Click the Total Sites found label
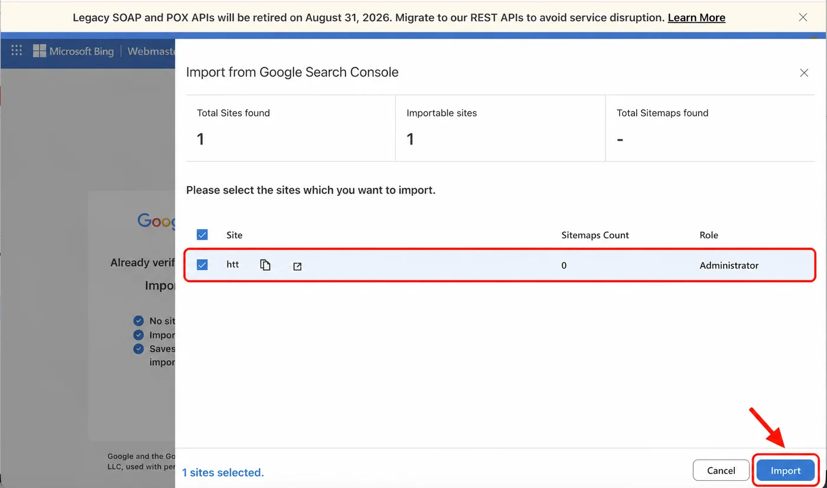Viewport: 827px width, 488px height. tap(233, 113)
